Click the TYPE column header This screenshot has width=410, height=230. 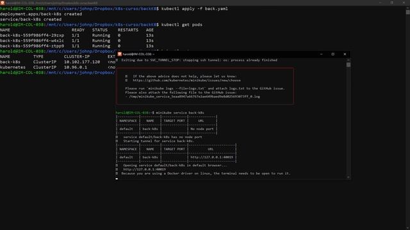point(38,57)
